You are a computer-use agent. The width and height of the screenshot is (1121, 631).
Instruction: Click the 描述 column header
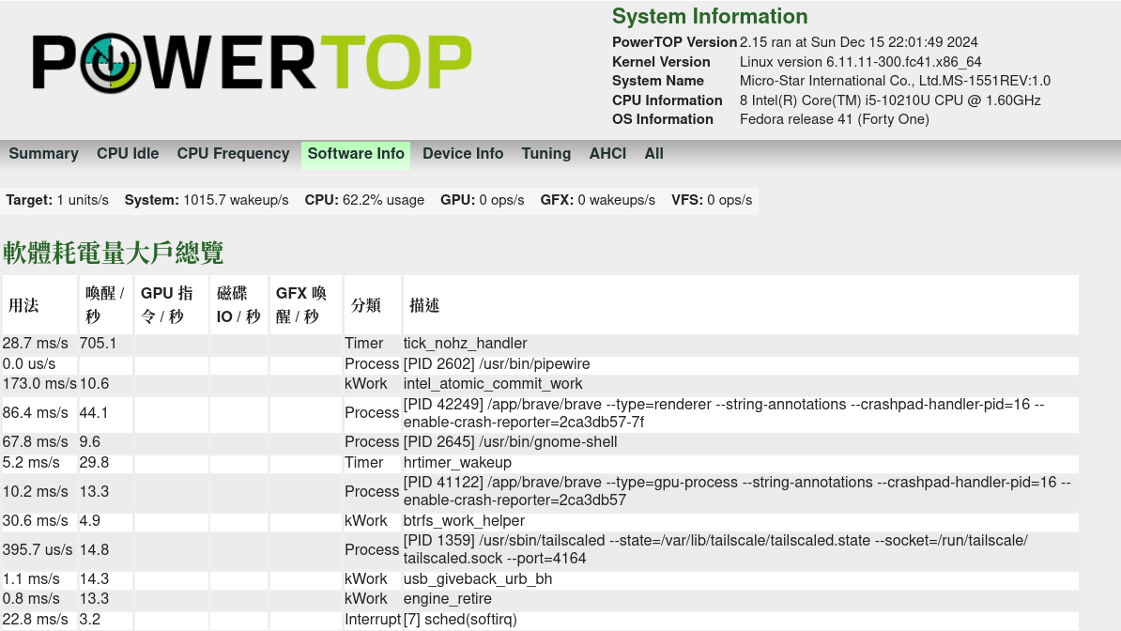[424, 305]
